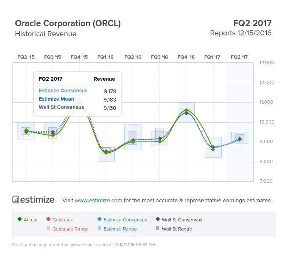
Task: Select the FQ4 '15 quarter label
Action: 79,57
